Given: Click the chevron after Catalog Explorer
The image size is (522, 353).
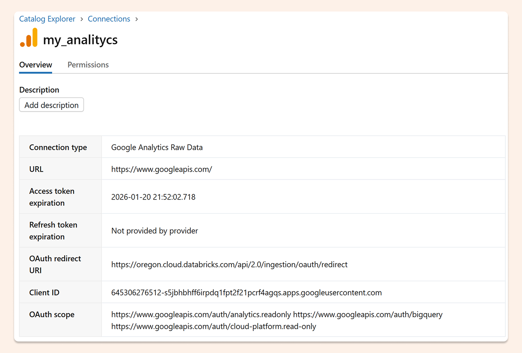Looking at the screenshot, I should pyautogui.click(x=82, y=19).
